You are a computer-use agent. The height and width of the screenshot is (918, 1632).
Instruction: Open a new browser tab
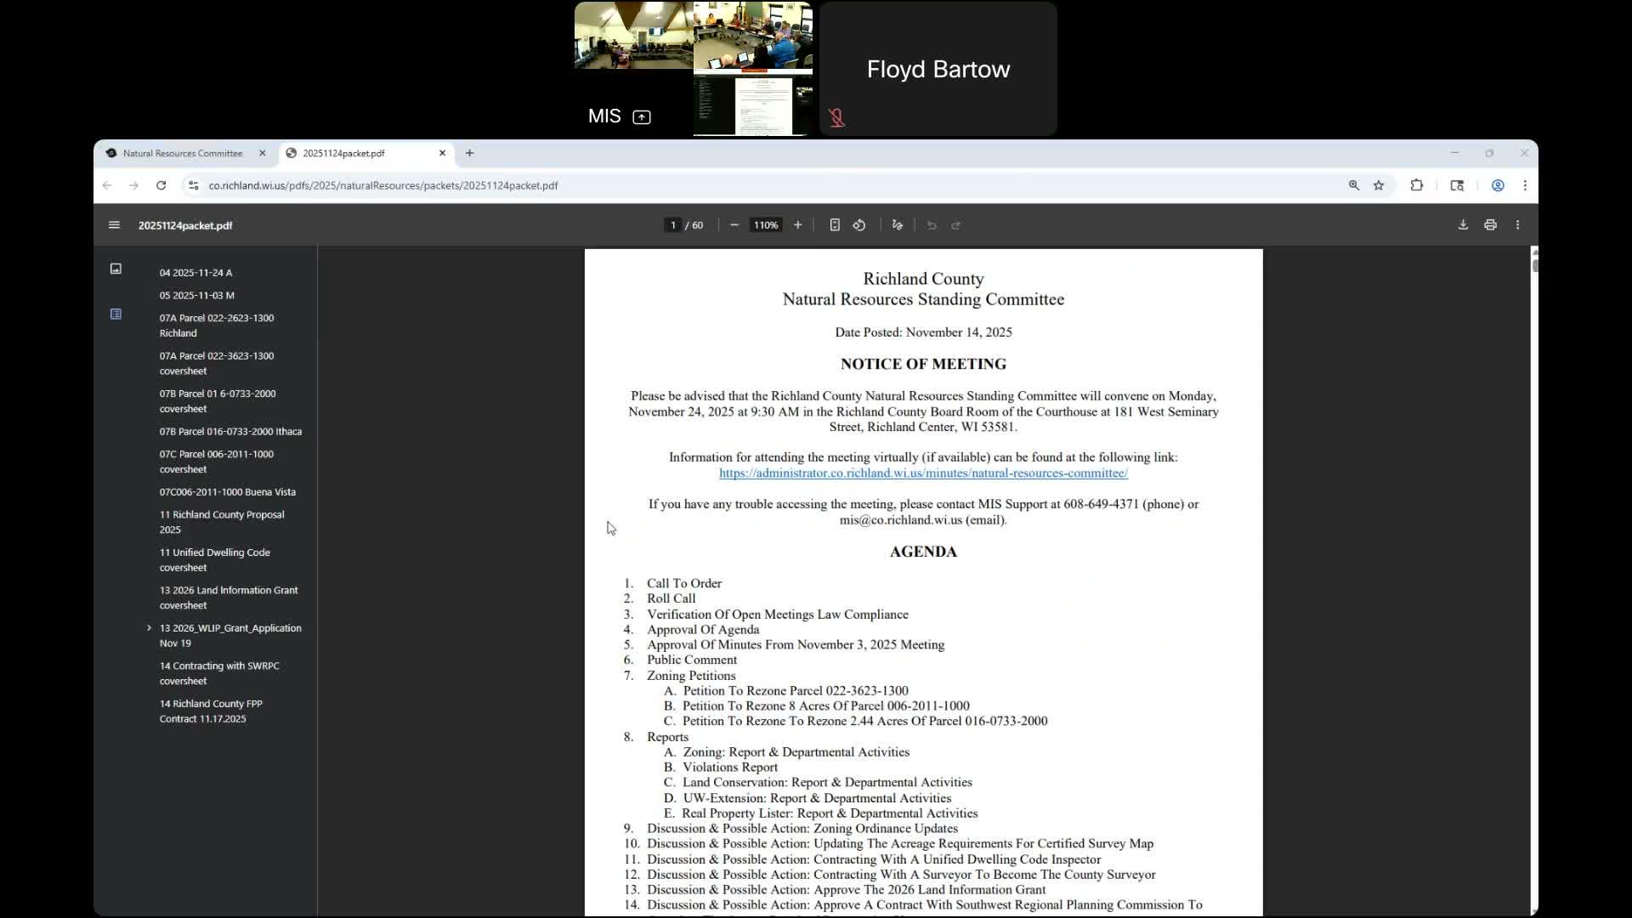469,153
